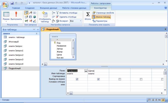Click Вставить столбцы button
The width and height of the screenshot is (168, 103).
[x=67, y=13]
